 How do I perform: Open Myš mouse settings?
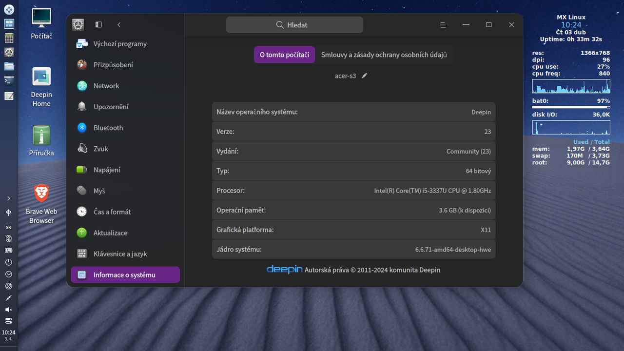point(125,191)
